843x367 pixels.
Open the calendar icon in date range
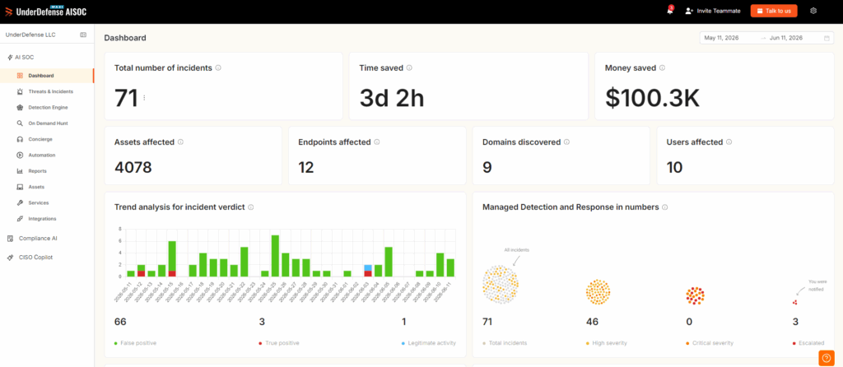pyautogui.click(x=827, y=38)
